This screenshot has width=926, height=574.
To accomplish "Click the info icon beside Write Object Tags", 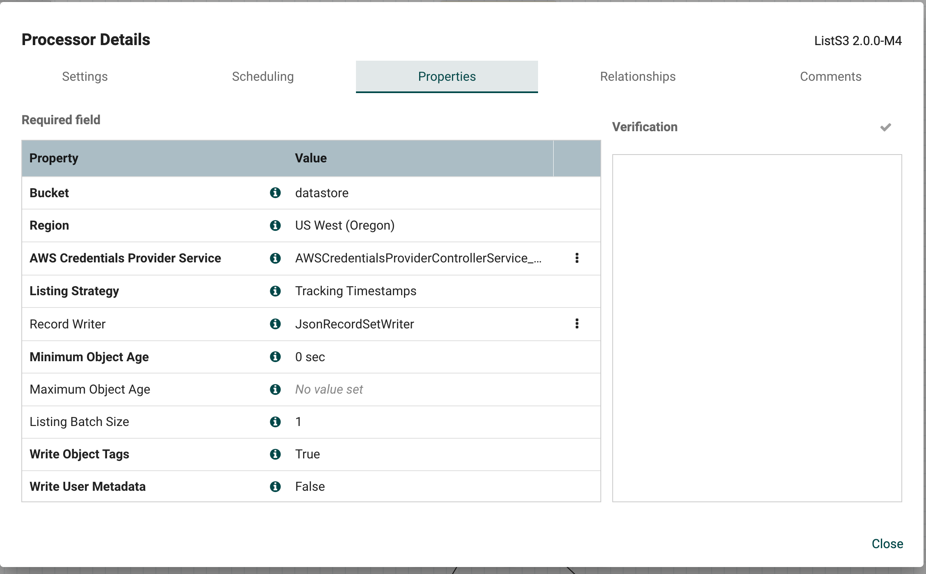I will [x=275, y=454].
